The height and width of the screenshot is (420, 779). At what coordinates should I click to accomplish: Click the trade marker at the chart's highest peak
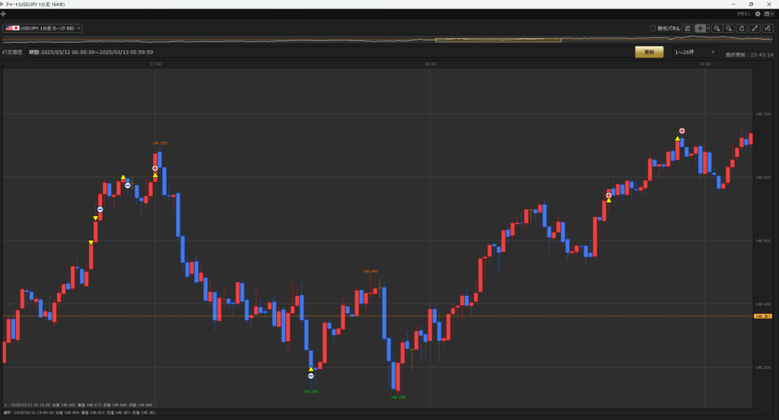pyautogui.click(x=682, y=131)
